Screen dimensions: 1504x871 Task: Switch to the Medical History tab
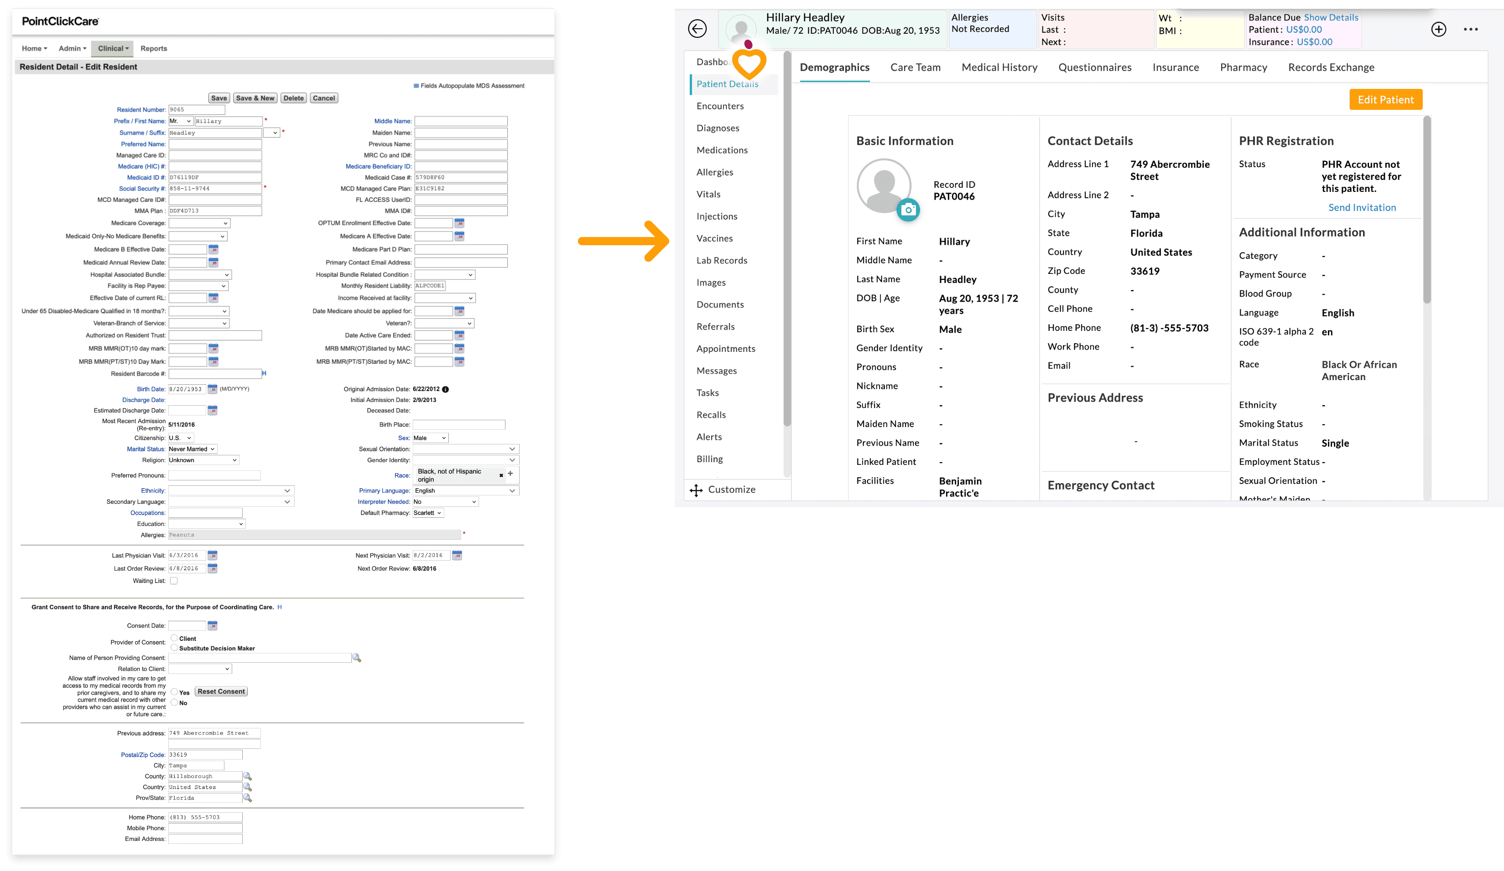999,67
